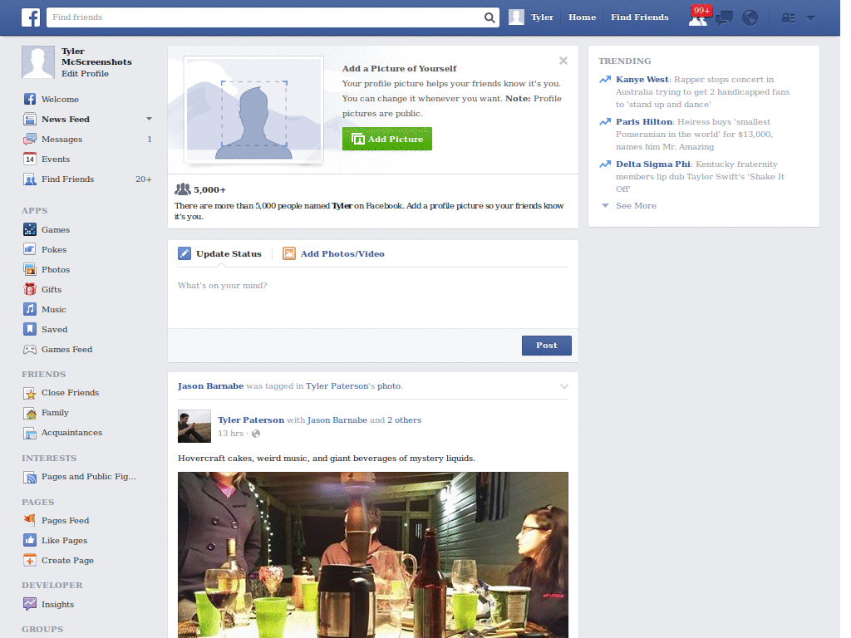Click the Photos app icon
Screen dimensions: 851x638
pos(30,270)
